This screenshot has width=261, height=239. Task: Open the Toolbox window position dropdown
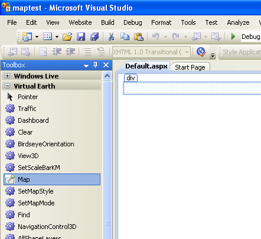click(x=86, y=66)
